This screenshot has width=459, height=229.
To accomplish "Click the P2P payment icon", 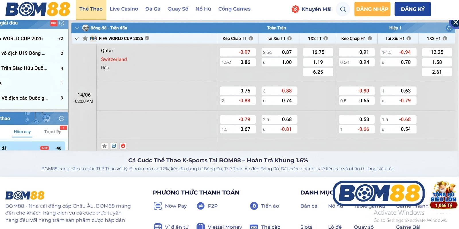I will click(x=201, y=206).
